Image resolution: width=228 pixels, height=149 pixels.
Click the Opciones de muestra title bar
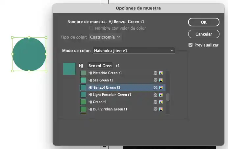(x=138, y=8)
